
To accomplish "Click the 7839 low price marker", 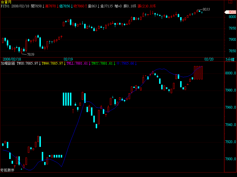I will coord(31,54).
